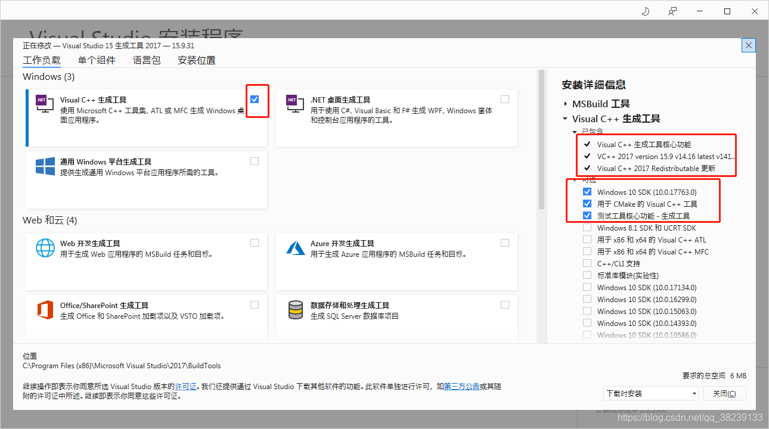
Task: Uncheck 测试工具核心功能 - 生成工具 option
Action: tap(587, 216)
